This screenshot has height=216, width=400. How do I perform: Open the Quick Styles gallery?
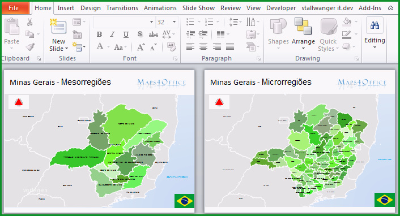pos(328,34)
